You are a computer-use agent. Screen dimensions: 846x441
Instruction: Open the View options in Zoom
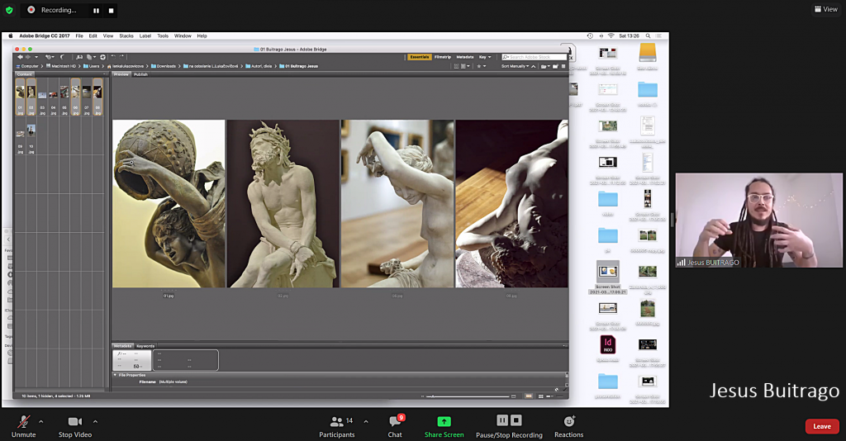[826, 9]
